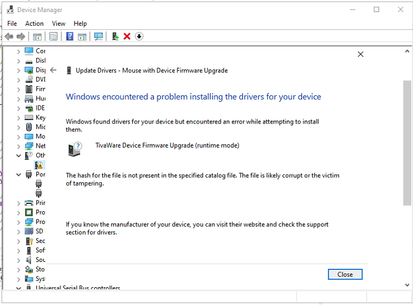The height and width of the screenshot is (305, 413).
Task: Click the Processors category icon
Action: pyautogui.click(x=29, y=213)
